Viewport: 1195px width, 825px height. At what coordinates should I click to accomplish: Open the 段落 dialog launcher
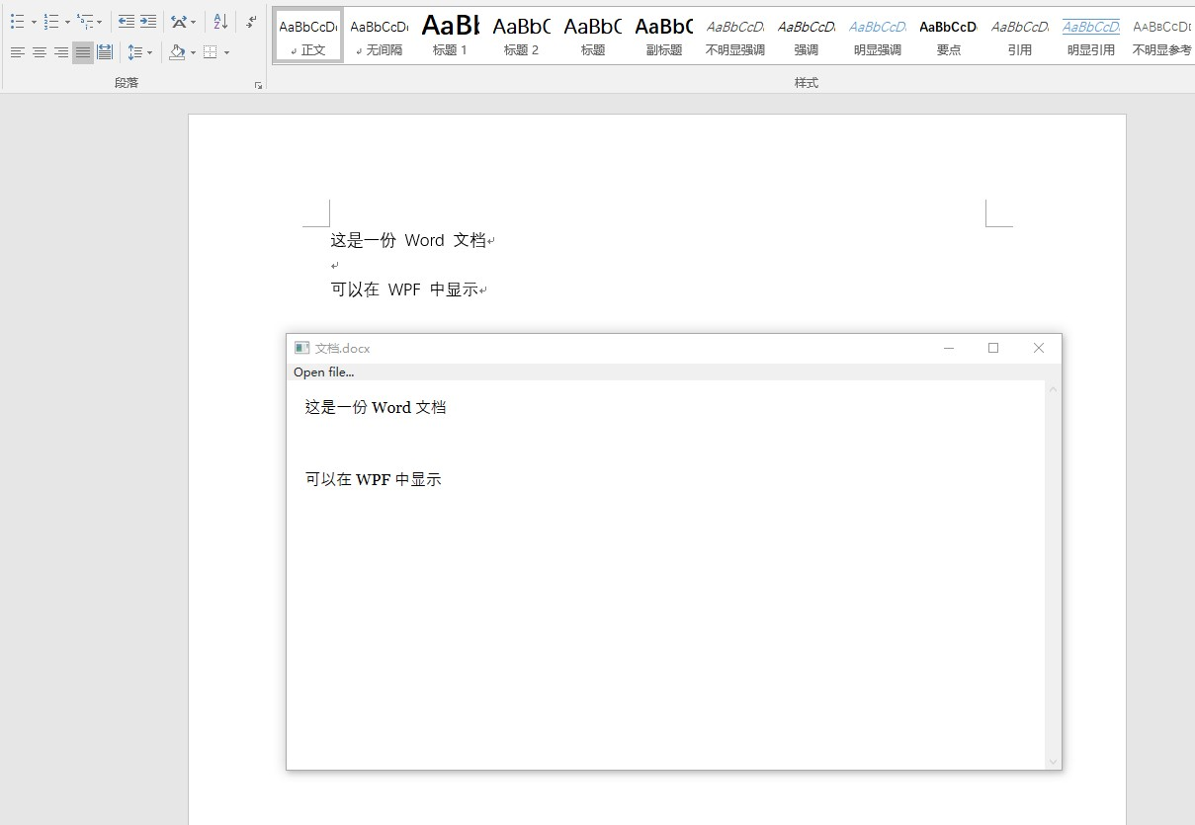point(259,85)
